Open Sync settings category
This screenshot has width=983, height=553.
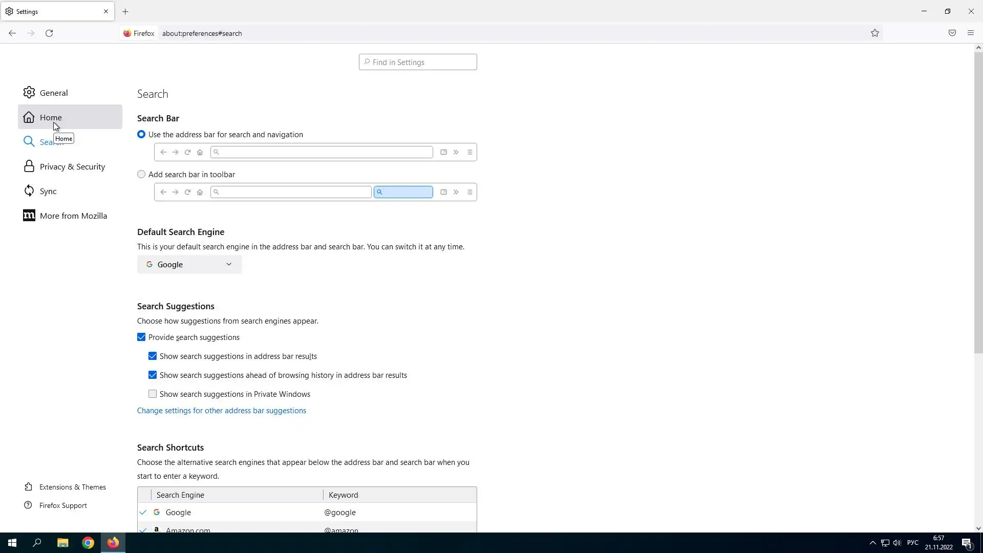tap(48, 192)
